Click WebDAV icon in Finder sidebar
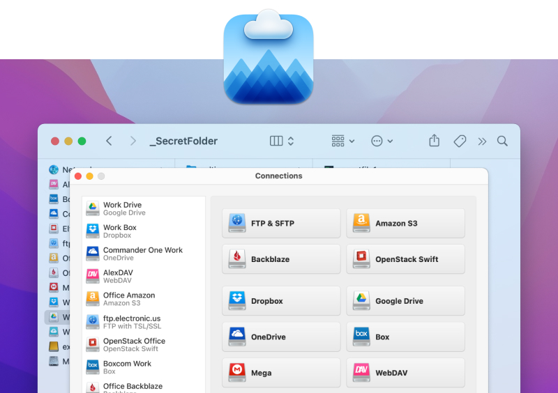This screenshot has width=558, height=393. (x=54, y=184)
